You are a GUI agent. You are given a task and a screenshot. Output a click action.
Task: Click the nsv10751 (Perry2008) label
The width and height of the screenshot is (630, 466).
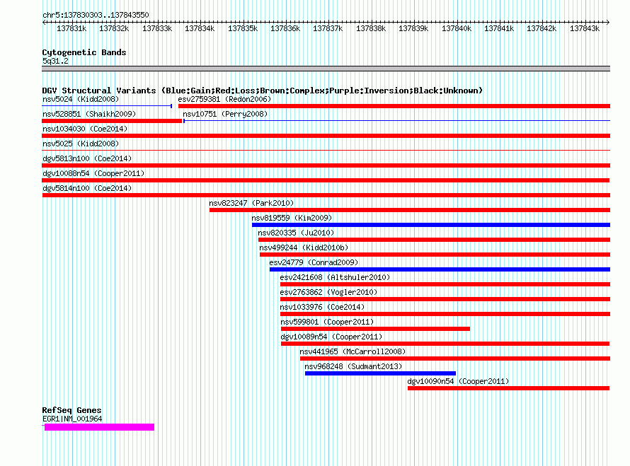pyautogui.click(x=225, y=114)
